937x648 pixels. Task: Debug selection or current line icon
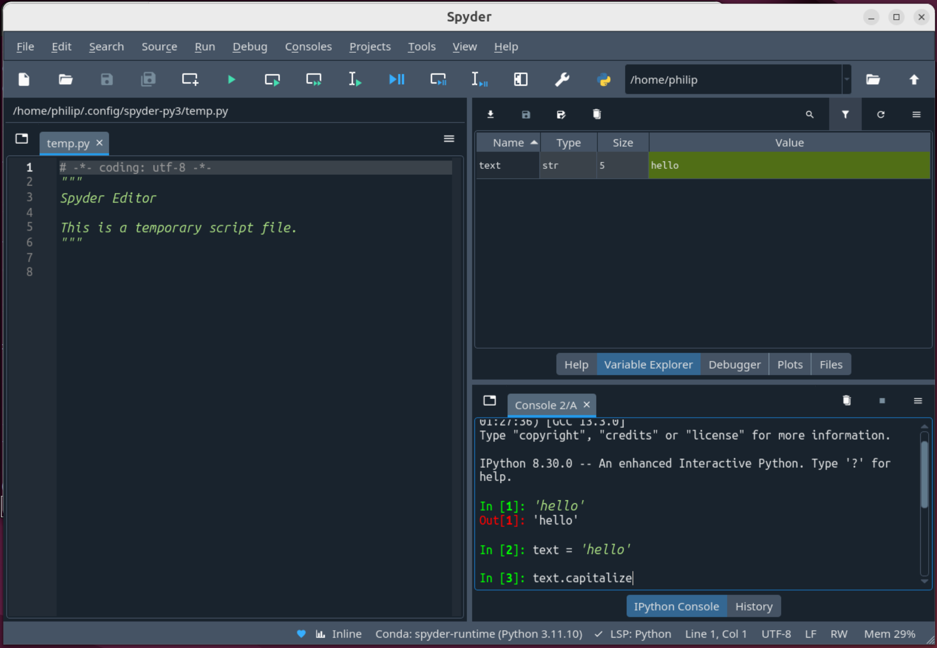[479, 79]
